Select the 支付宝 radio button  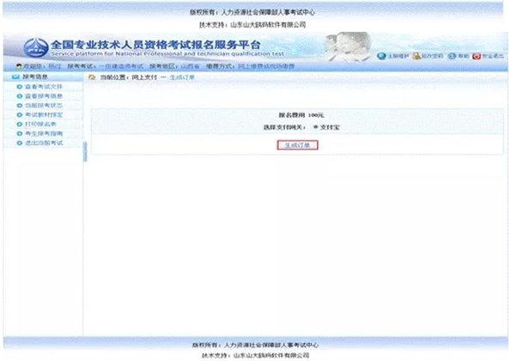(315, 127)
